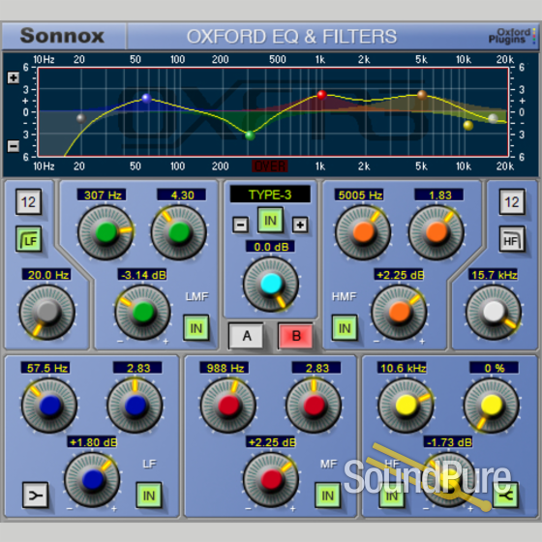This screenshot has width=542, height=542.
Task: Select previous EQ type with minus button
Action: tap(241, 225)
